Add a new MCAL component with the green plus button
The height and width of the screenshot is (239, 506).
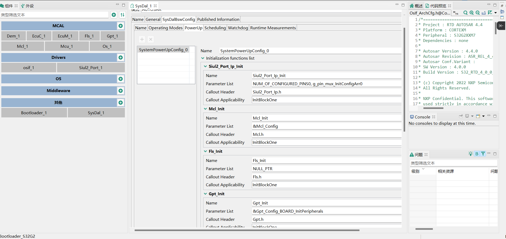(x=121, y=26)
